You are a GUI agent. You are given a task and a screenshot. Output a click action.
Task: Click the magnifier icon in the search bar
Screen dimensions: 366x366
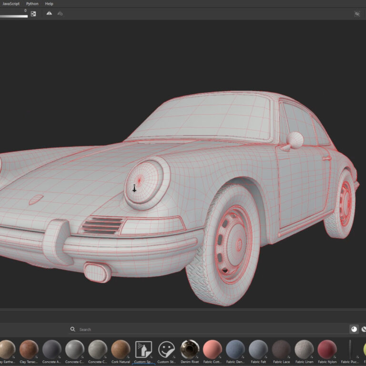(x=72, y=329)
